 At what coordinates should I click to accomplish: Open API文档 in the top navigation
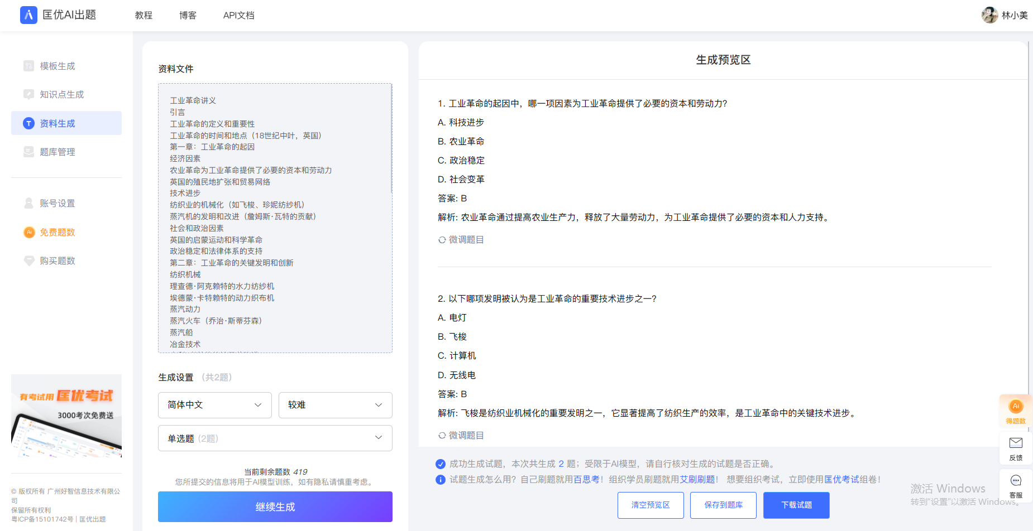point(238,16)
